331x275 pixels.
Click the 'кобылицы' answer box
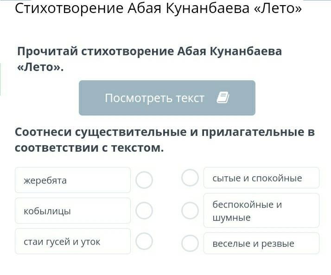[x=72, y=211]
